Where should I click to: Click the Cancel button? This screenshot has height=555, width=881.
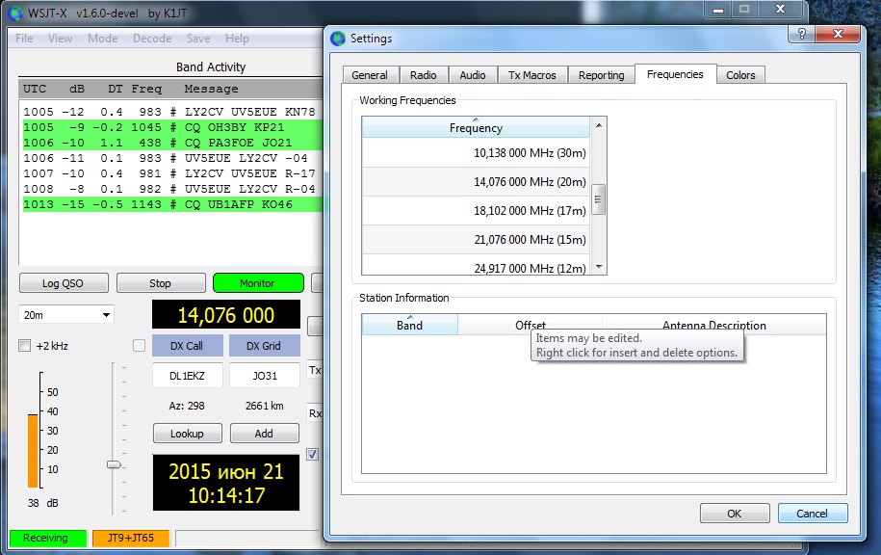pyautogui.click(x=812, y=514)
